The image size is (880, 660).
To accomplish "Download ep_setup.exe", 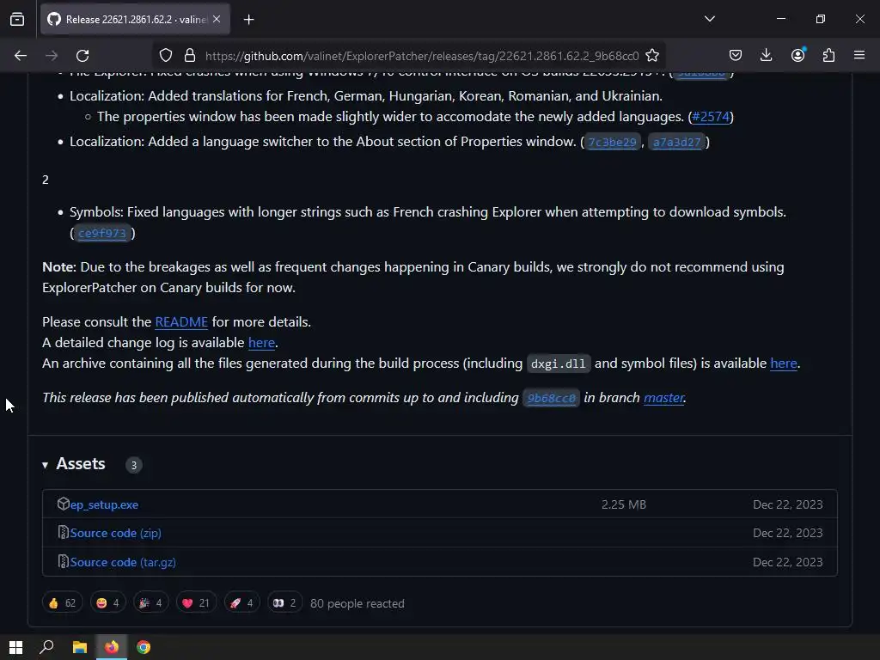I will coord(104,504).
